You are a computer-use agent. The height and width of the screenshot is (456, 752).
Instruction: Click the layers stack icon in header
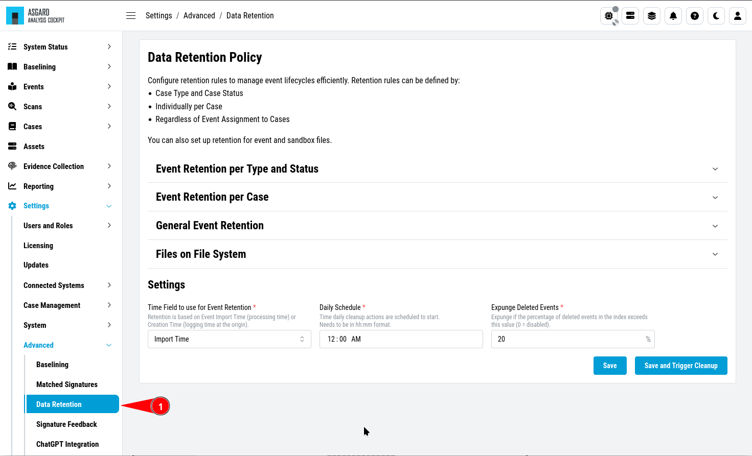coord(652,16)
